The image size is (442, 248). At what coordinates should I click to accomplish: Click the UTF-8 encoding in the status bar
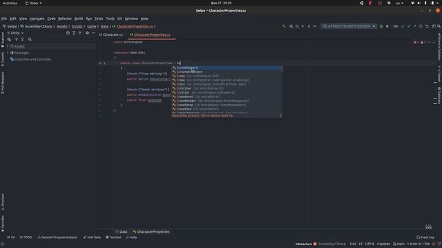(x=369, y=244)
